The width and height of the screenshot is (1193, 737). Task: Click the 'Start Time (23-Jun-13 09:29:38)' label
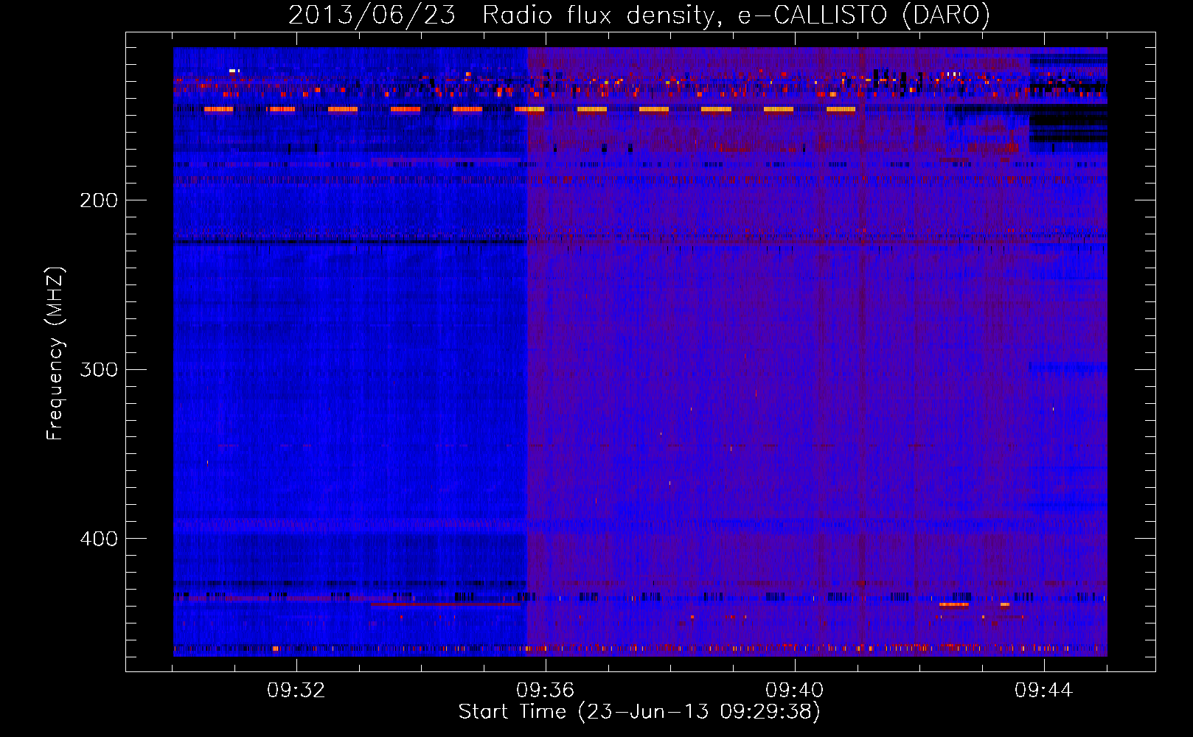[639, 712]
